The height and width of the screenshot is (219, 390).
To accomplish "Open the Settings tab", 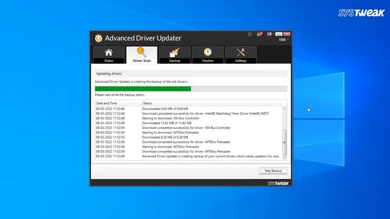I will pos(241,55).
